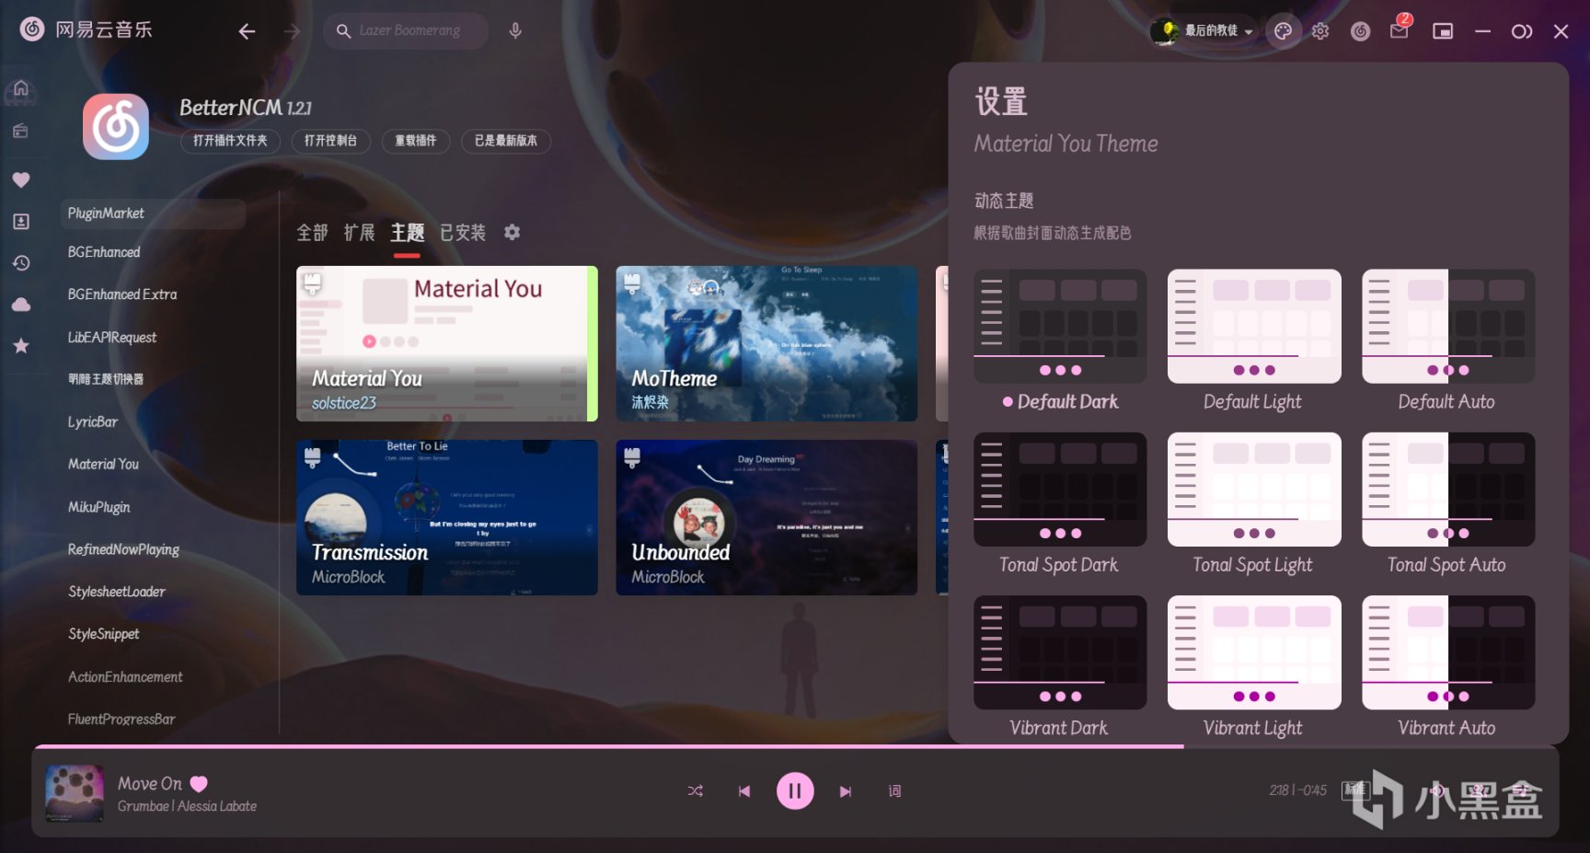Open the cloud disk icon in the sidebar

21,305
